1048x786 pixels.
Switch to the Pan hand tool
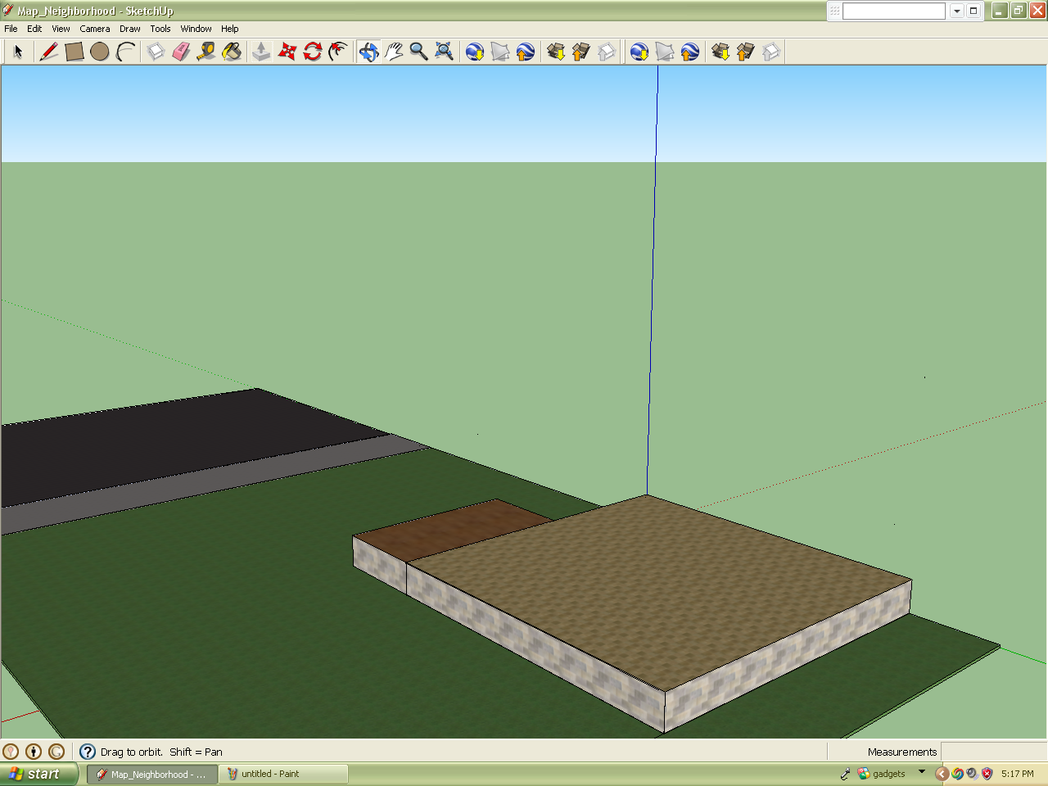click(x=394, y=52)
